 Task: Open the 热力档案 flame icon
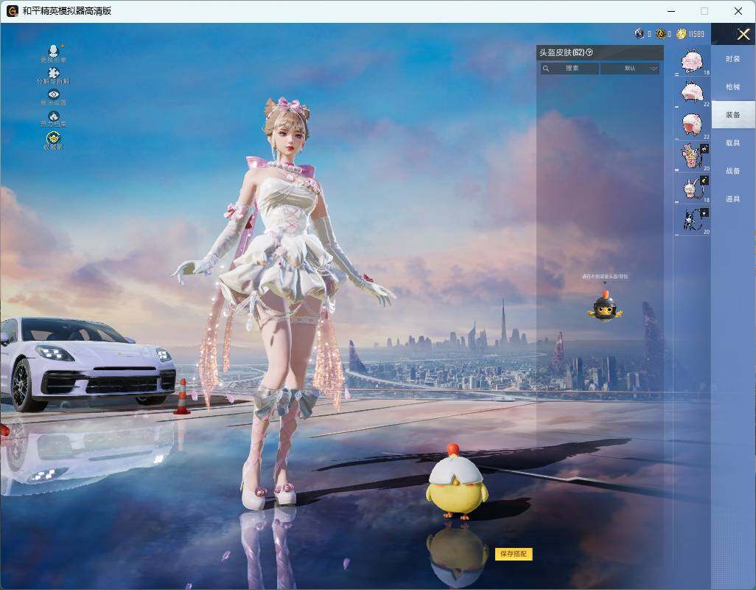pos(54,119)
